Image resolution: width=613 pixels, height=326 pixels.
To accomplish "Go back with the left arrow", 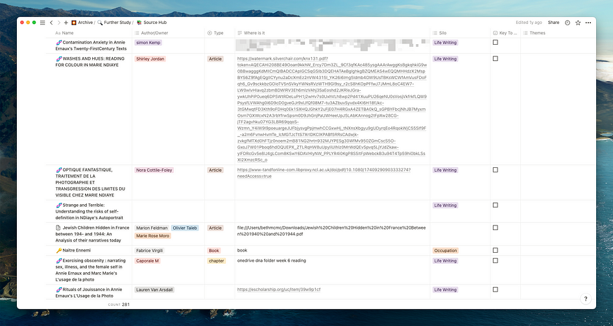I will pos(51,22).
